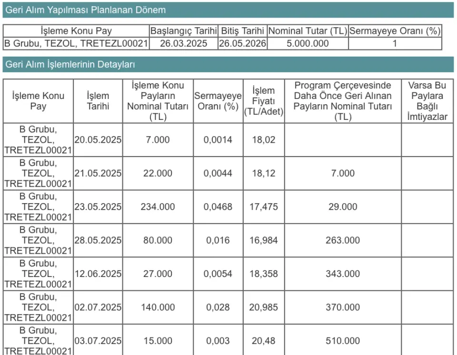This screenshot has height=355, width=457.
Task: Click the transaction date 21.05.2025
Action: point(98,173)
